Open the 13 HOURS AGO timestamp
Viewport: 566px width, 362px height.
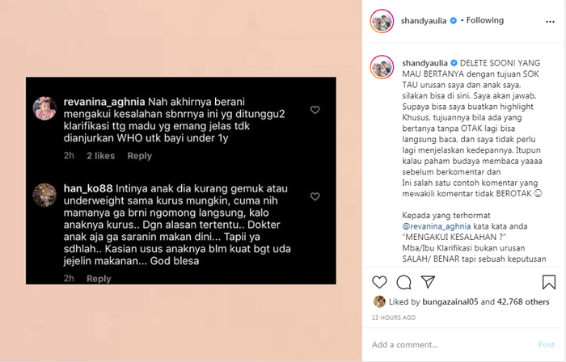pyautogui.click(x=394, y=318)
